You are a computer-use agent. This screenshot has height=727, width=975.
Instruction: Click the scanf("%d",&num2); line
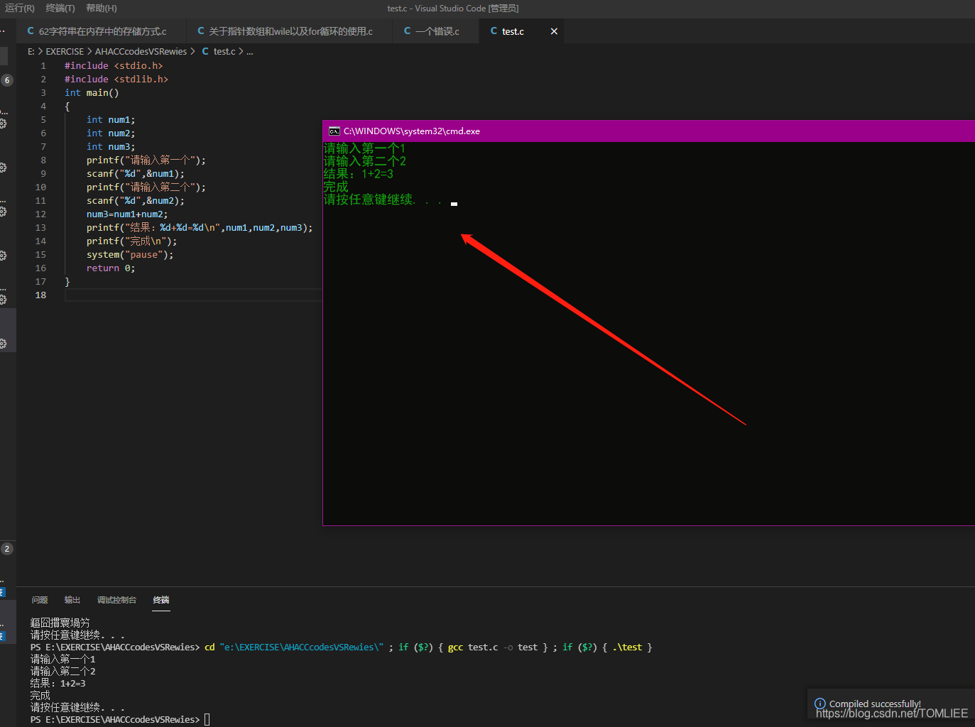(136, 200)
